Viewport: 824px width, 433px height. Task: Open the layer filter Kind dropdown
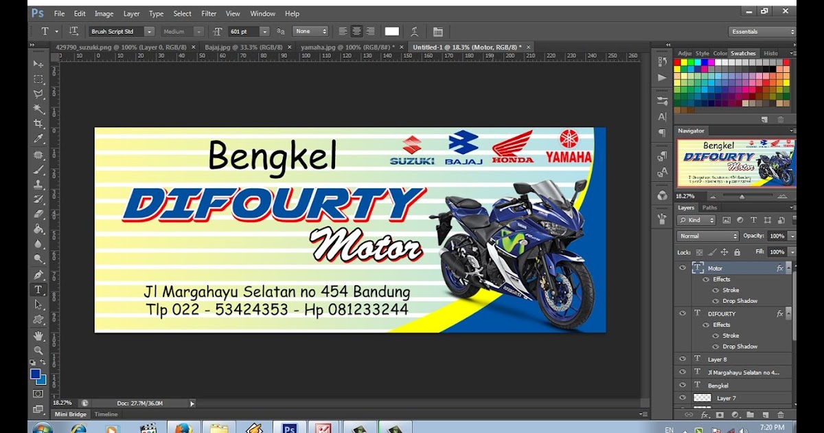696,220
